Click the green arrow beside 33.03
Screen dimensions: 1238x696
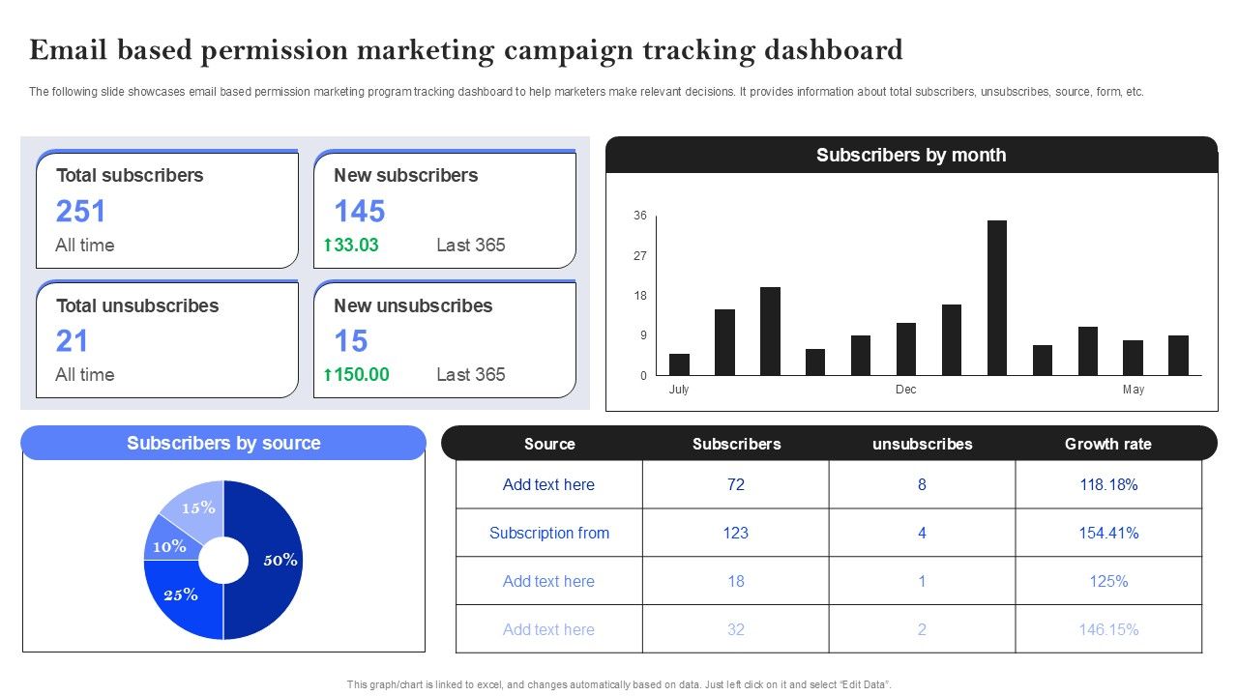click(328, 246)
